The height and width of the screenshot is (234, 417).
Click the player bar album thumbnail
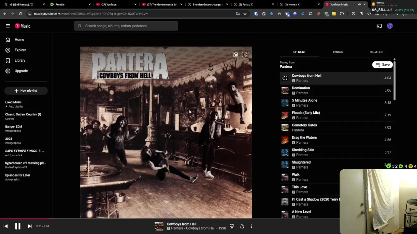(x=159, y=226)
